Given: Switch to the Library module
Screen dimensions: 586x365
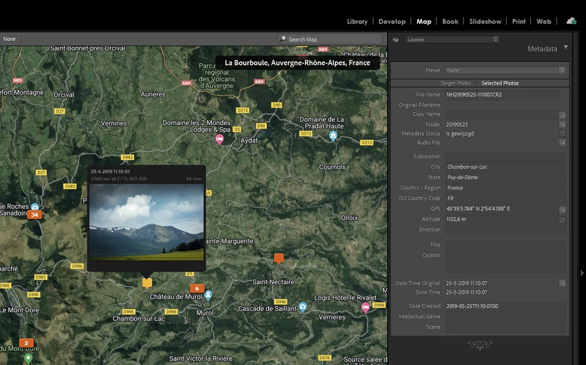Looking at the screenshot, I should (x=357, y=21).
